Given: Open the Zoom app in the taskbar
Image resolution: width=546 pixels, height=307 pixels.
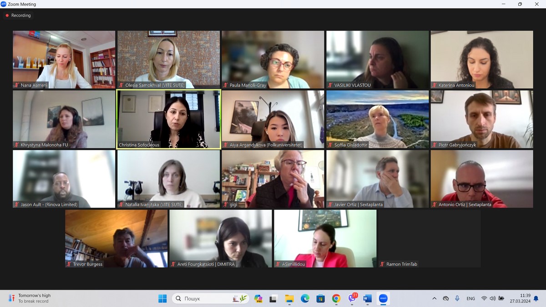Looking at the screenshot, I should [x=383, y=298].
